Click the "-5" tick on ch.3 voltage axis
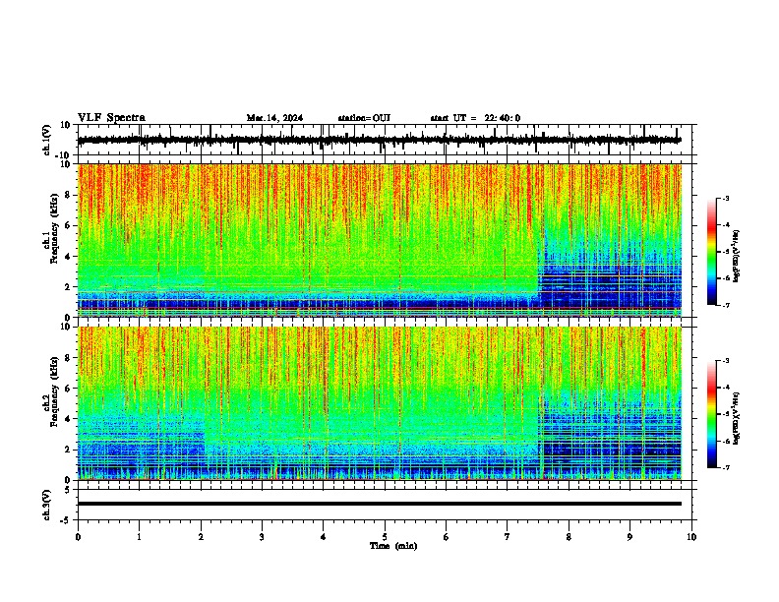The height and width of the screenshot is (602, 779). tap(67, 520)
